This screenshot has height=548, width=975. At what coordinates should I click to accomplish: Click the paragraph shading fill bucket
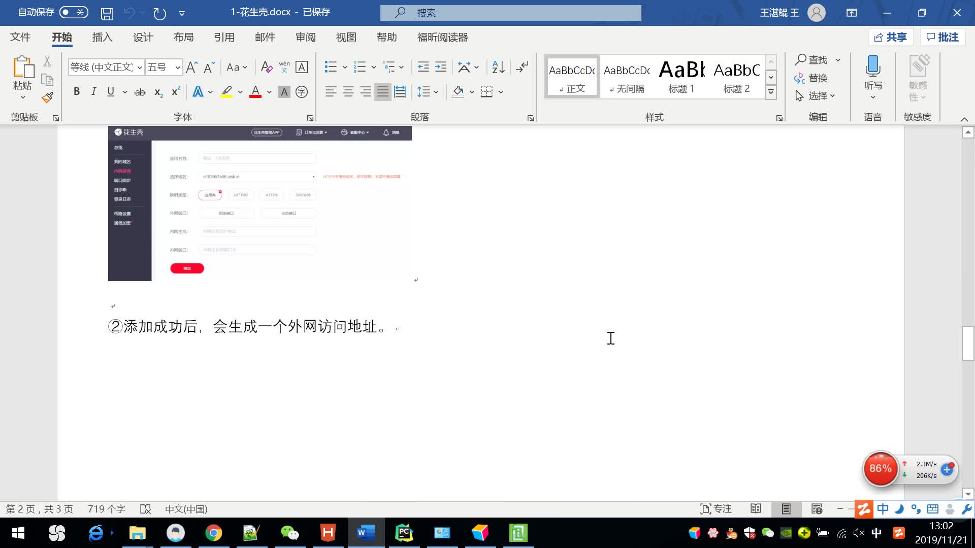pyautogui.click(x=458, y=92)
